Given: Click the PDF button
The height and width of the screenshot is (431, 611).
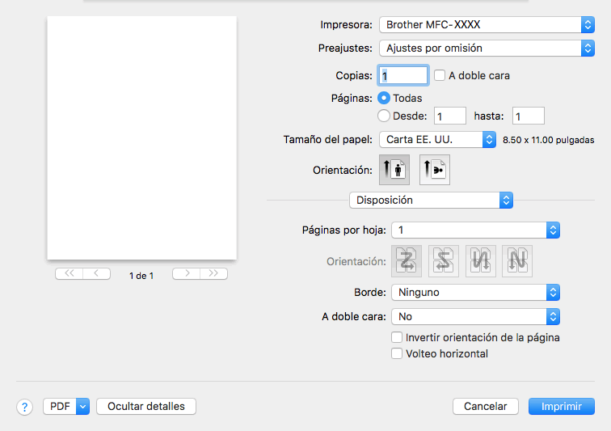Looking at the screenshot, I should click(60, 407).
